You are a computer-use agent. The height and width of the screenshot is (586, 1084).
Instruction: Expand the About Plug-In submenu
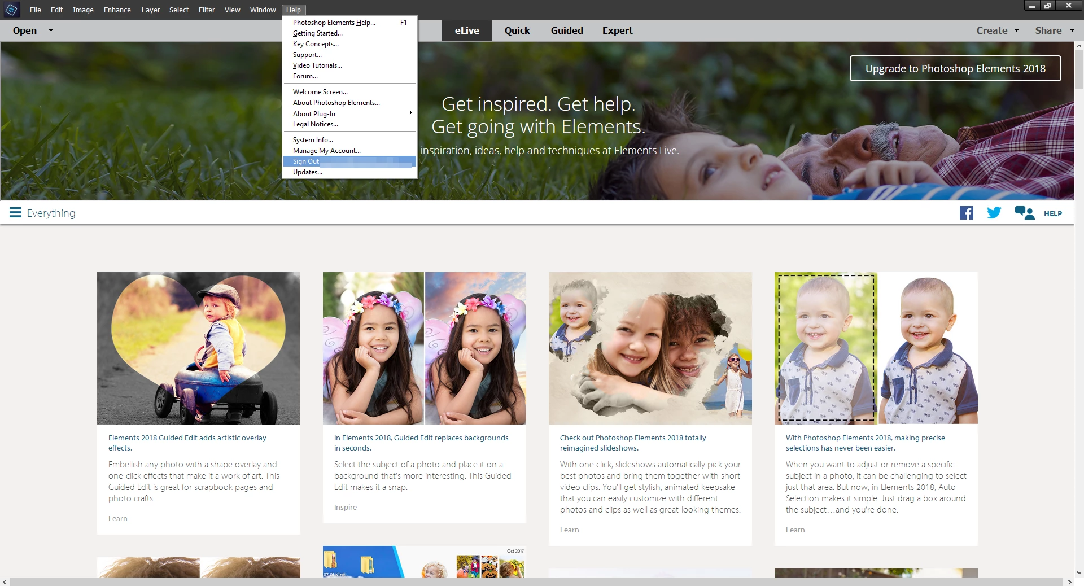pyautogui.click(x=349, y=113)
